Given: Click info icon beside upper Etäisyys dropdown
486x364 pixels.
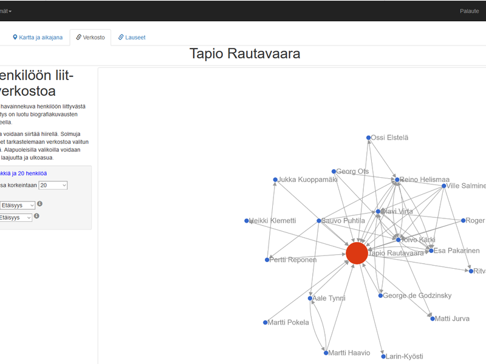Looking at the screenshot, I should click(39, 204).
